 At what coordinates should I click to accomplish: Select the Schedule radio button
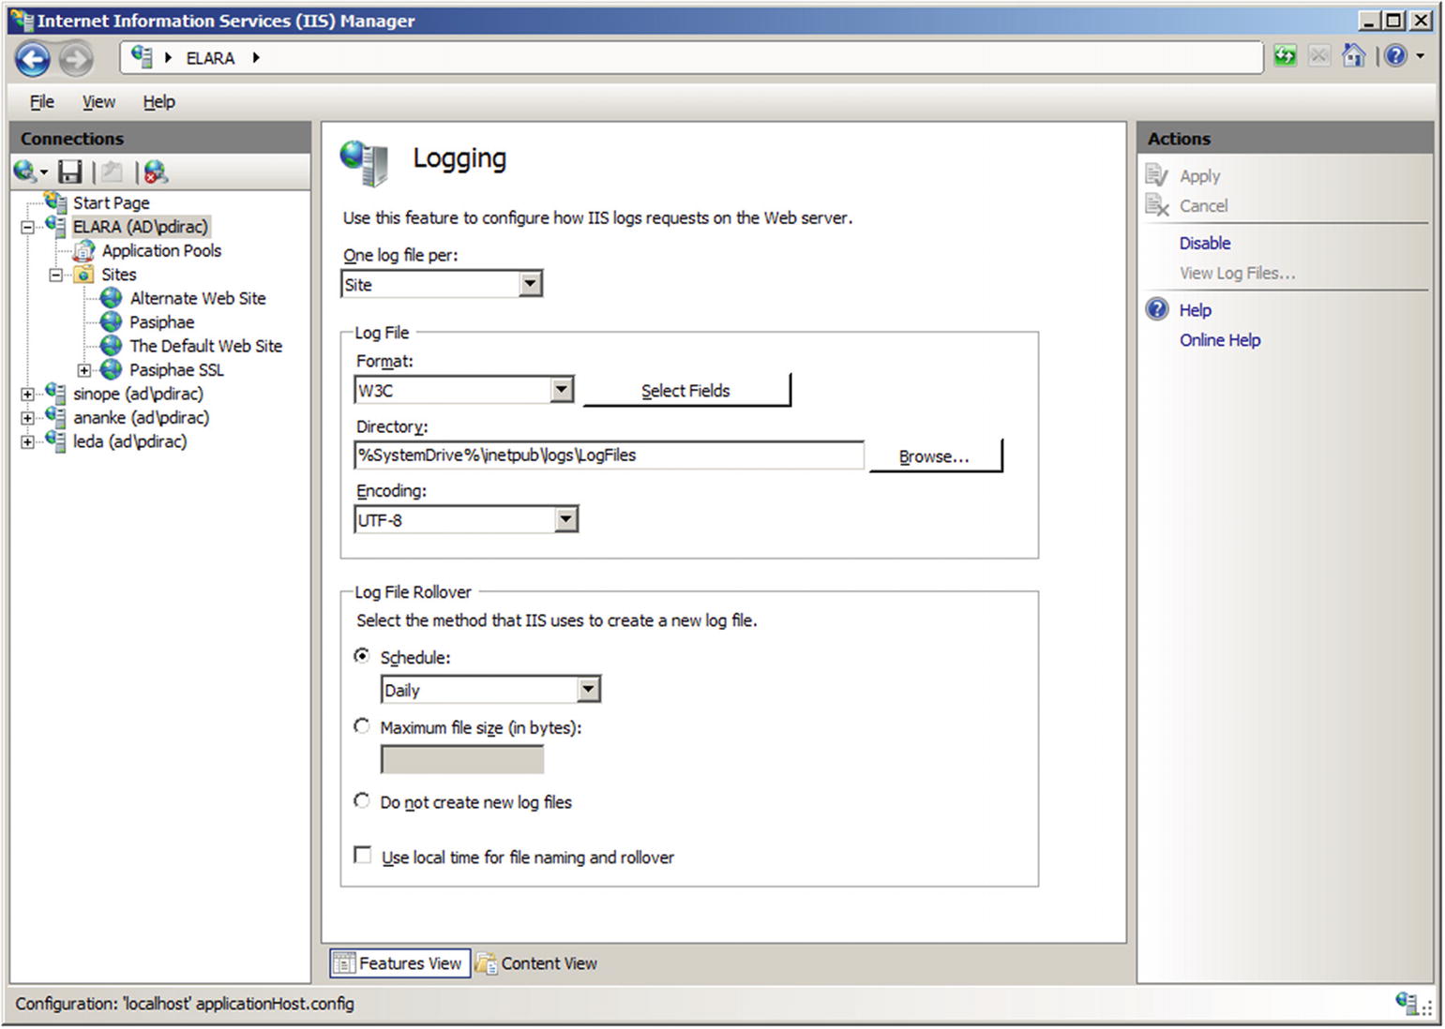[x=362, y=656]
